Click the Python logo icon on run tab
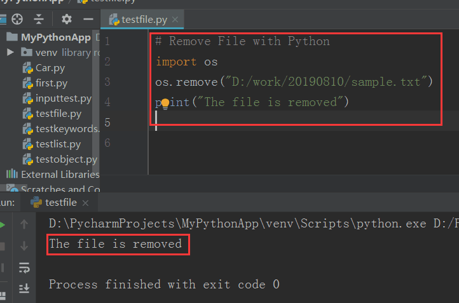This screenshot has width=459, height=303. coord(36,202)
